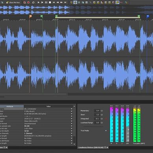This screenshot has height=153, width=153.
Task: Click the arm-record icon with small red dot
Action: pyautogui.click(x=24, y=2)
